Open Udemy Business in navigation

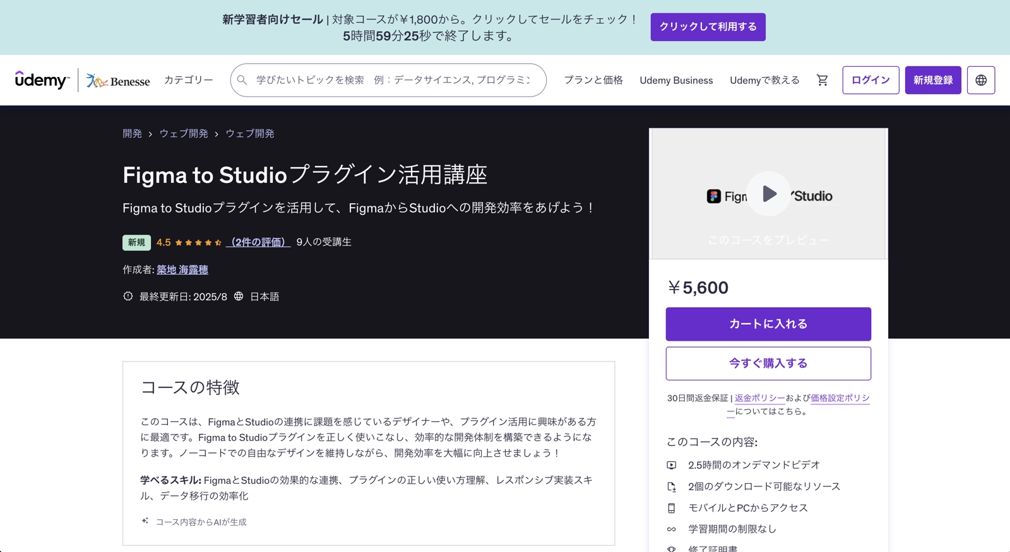[x=675, y=80]
